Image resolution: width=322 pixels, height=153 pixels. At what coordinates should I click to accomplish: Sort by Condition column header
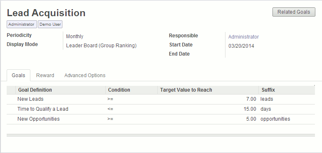(131, 90)
